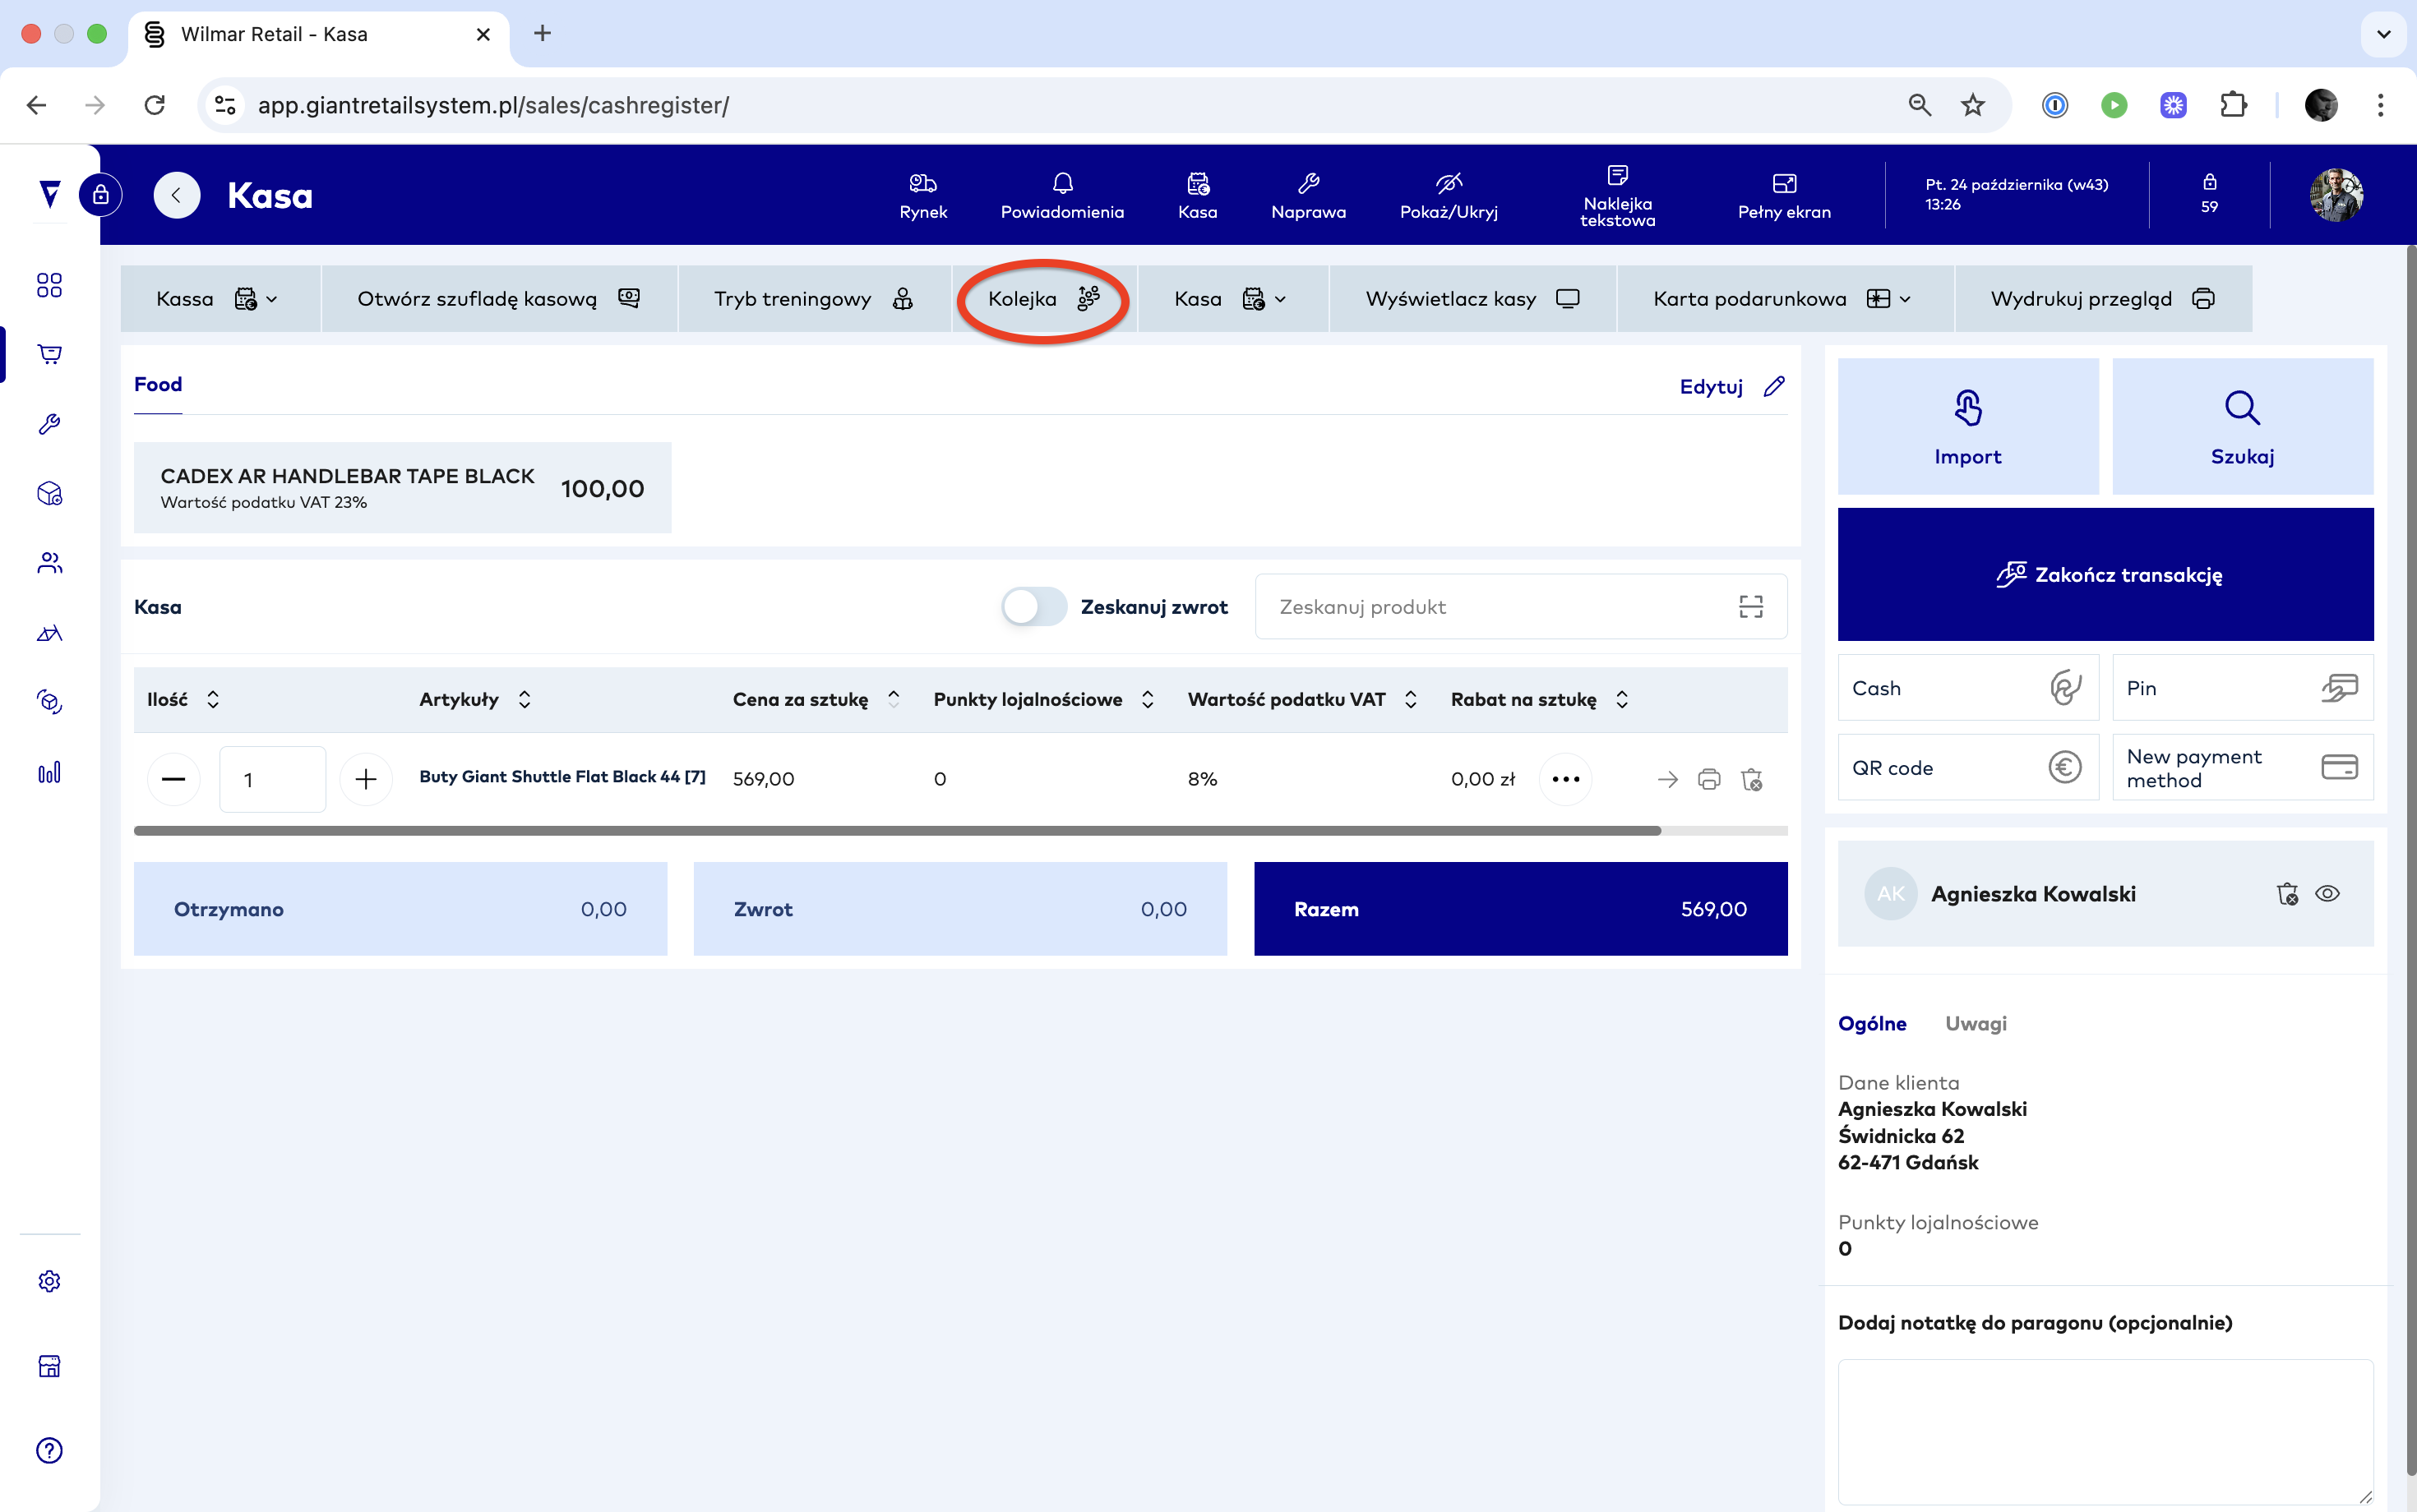Delete the Buty Giant Shuttle line item
Screen dimensions: 2417x1512
pyautogui.click(x=1751, y=779)
